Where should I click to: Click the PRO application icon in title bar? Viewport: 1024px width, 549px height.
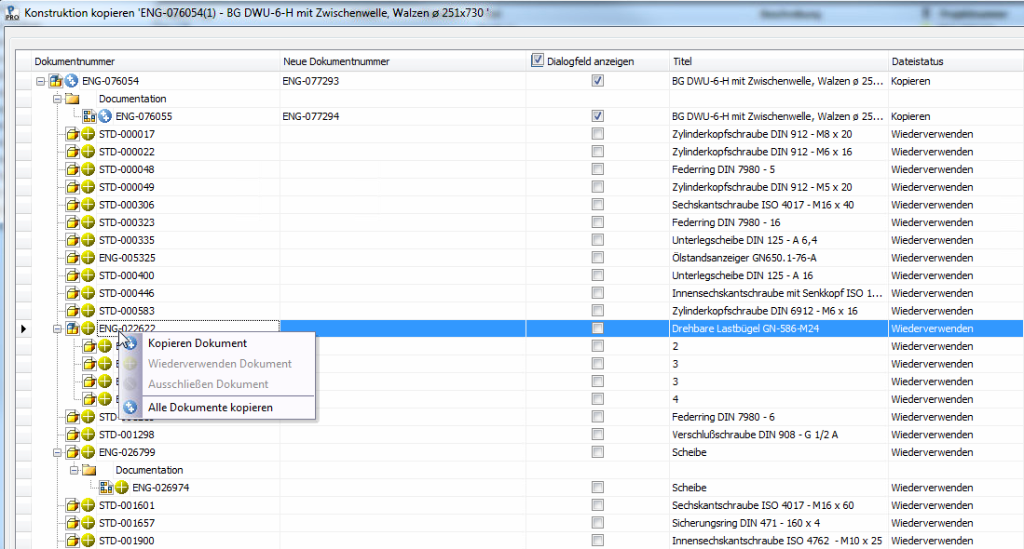pyautogui.click(x=12, y=15)
